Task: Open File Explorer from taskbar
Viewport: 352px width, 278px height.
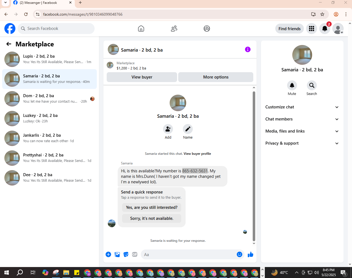Action: (66, 273)
